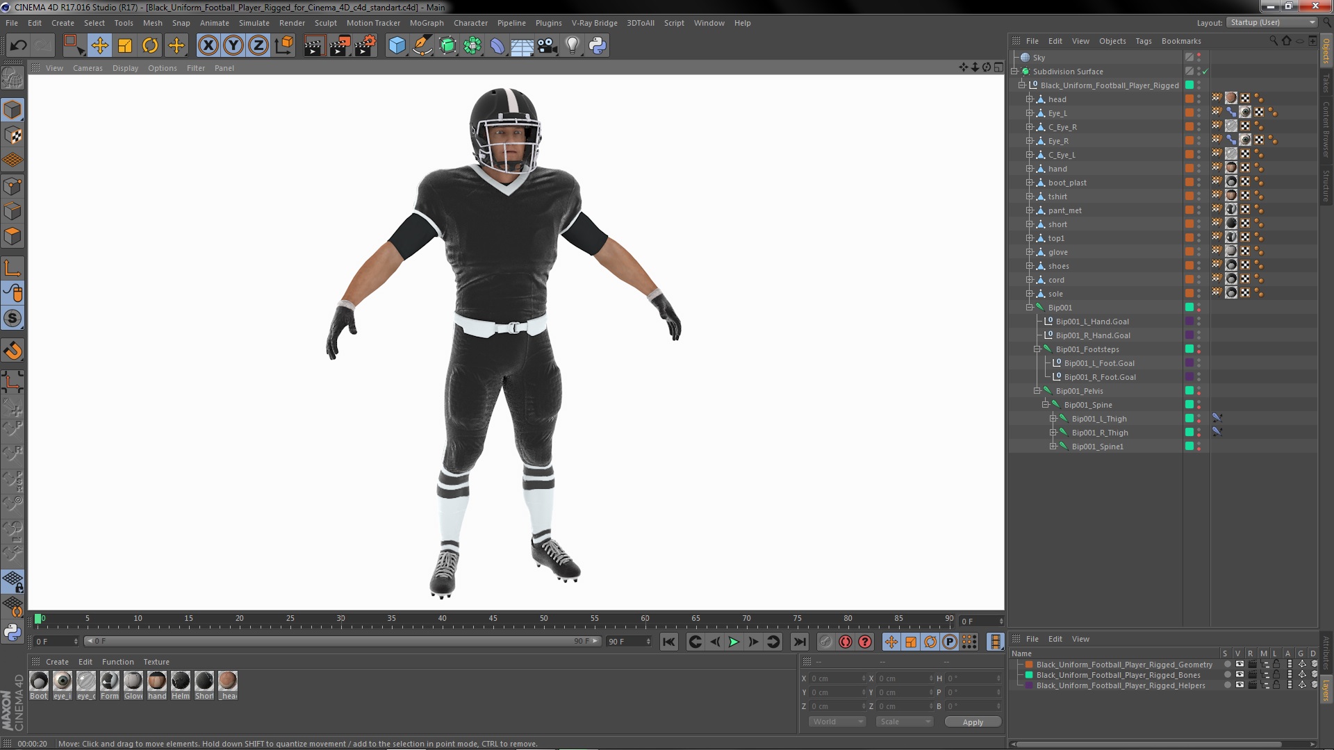Open Edit Render Settings icon
Image resolution: width=1334 pixels, height=750 pixels.
click(x=365, y=46)
